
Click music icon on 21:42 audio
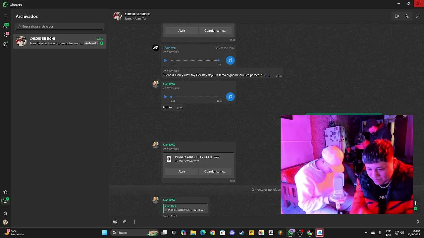tap(230, 60)
